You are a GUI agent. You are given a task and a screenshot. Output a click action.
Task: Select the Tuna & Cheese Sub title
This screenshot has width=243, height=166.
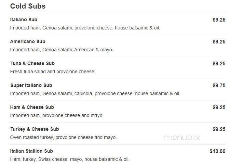tap(32, 63)
